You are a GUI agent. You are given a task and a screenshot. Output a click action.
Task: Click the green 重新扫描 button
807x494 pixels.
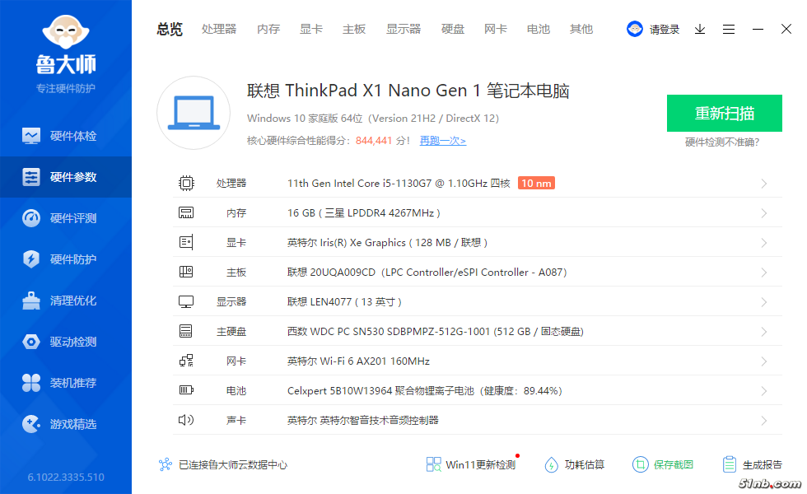click(724, 113)
